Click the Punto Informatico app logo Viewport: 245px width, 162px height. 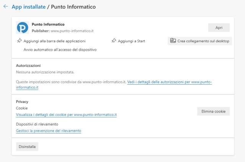[23, 27]
